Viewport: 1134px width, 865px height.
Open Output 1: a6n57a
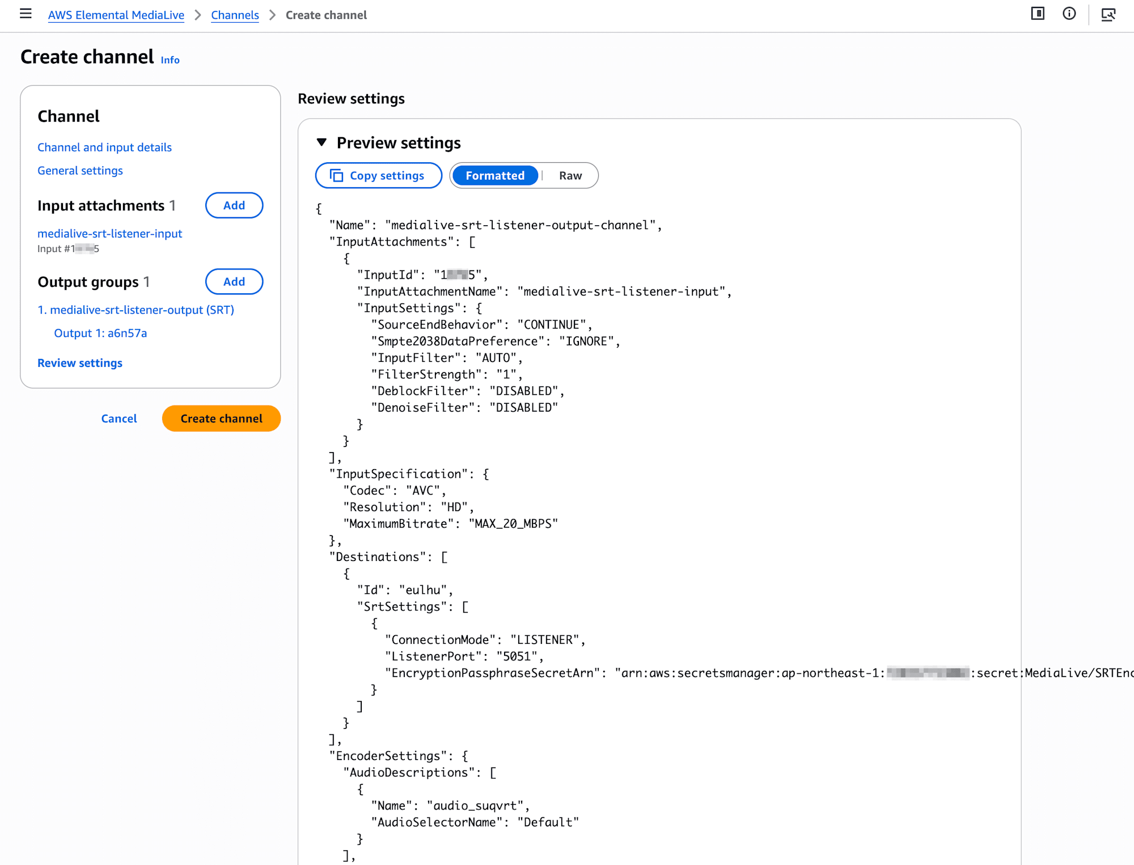coord(100,333)
